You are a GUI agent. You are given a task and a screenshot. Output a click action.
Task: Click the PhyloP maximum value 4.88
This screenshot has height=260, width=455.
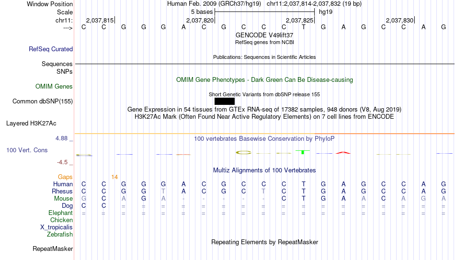(61, 138)
